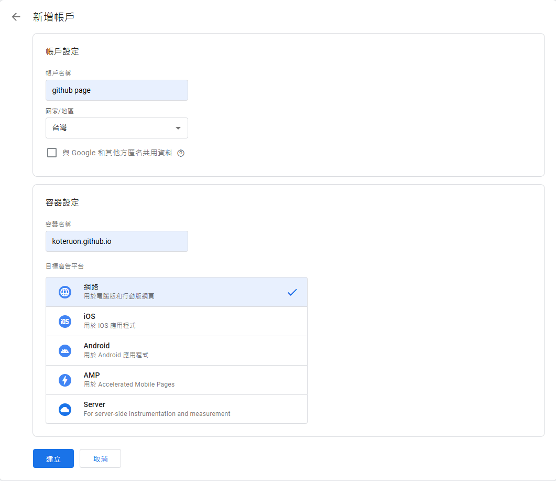
Task: Click the Server cloud platform icon
Action: click(x=65, y=409)
